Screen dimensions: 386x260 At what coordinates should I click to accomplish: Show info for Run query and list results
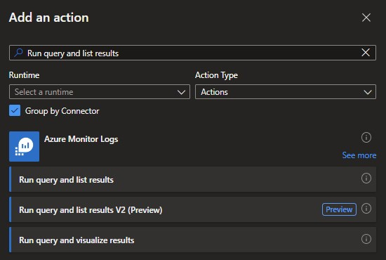coord(366,178)
